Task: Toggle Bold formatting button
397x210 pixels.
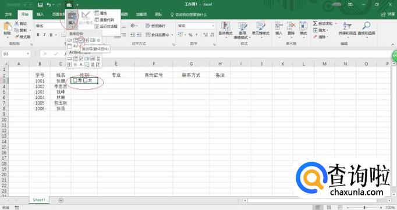Action: [38, 35]
